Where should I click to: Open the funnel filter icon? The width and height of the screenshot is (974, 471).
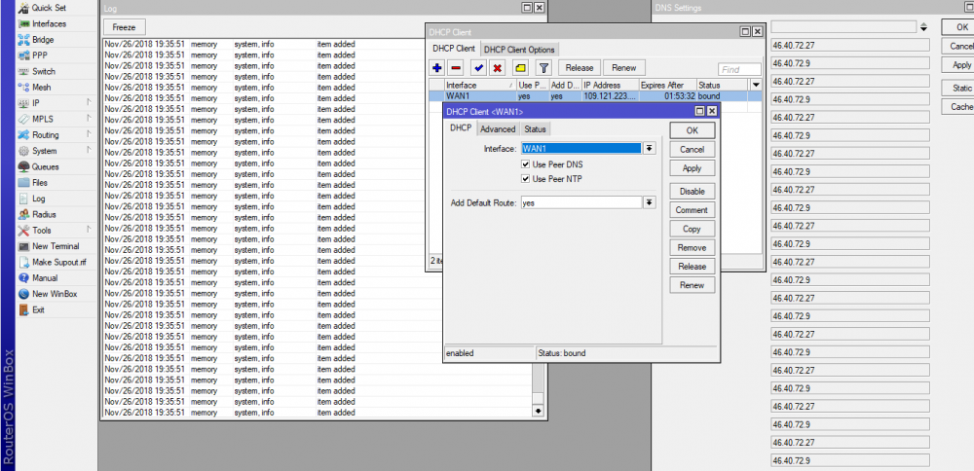[544, 68]
